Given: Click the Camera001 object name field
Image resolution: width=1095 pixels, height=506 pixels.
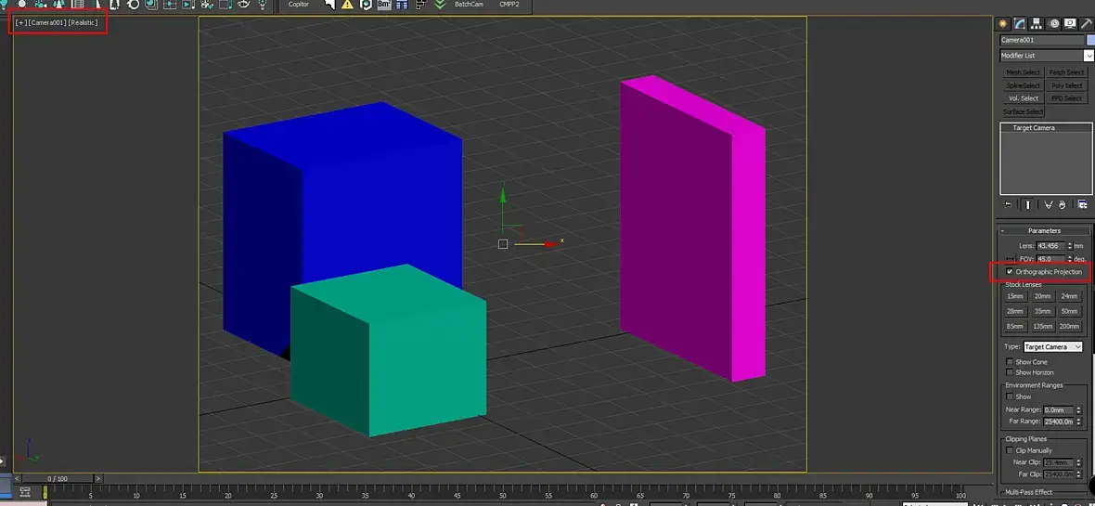Looking at the screenshot, I should (x=1042, y=41).
